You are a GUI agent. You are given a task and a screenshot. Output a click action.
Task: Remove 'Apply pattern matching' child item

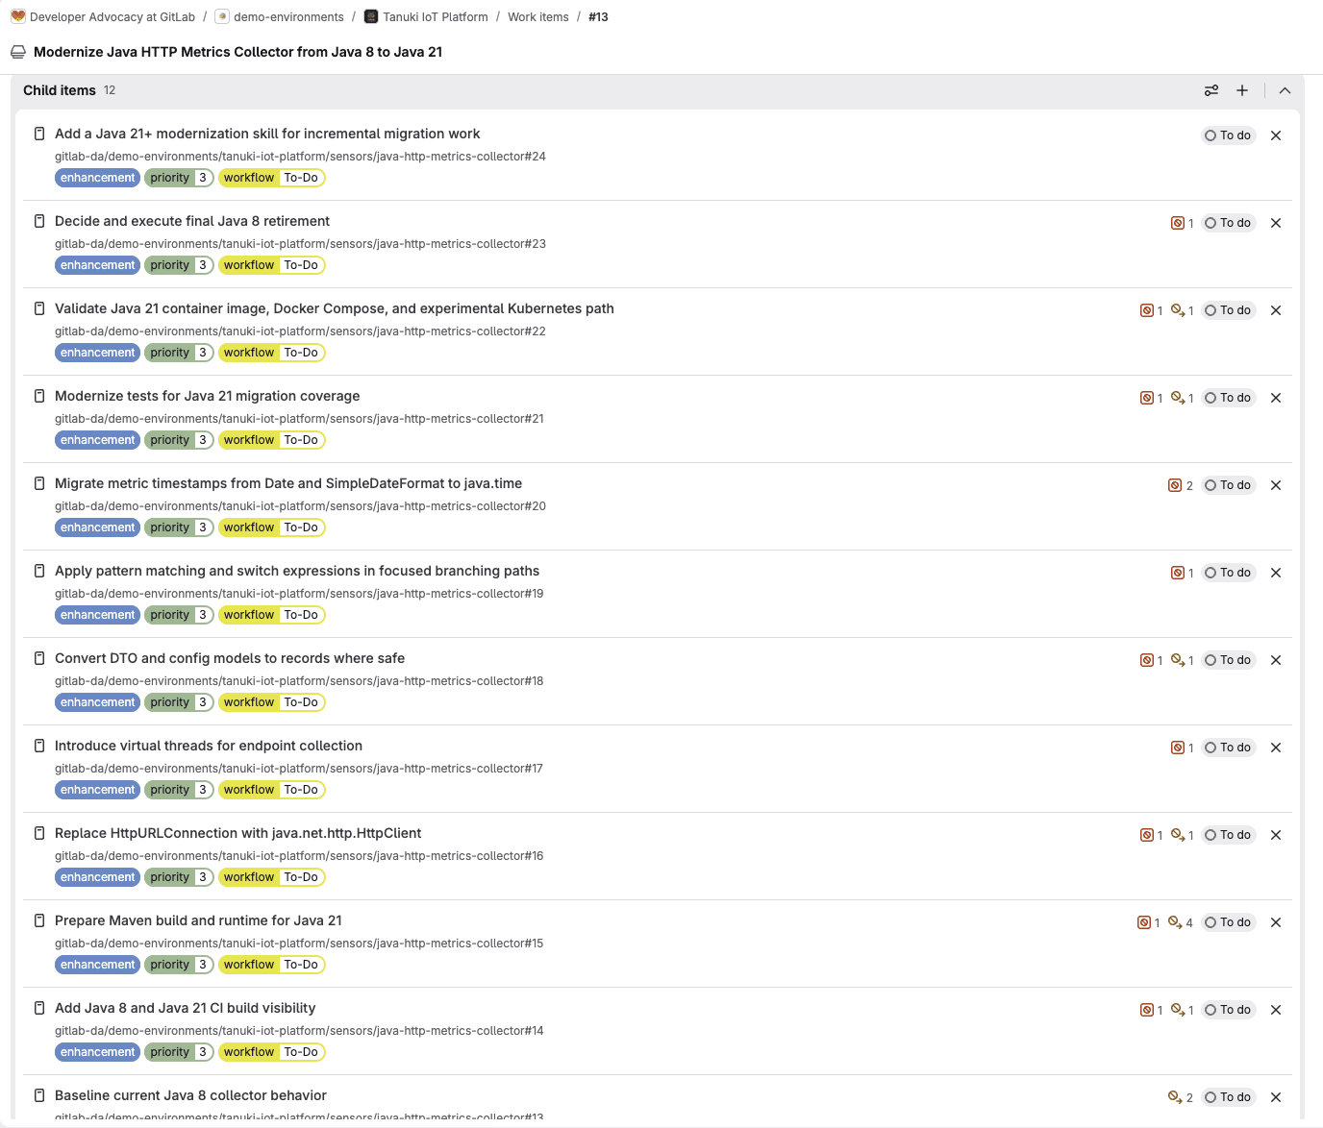coord(1276,573)
